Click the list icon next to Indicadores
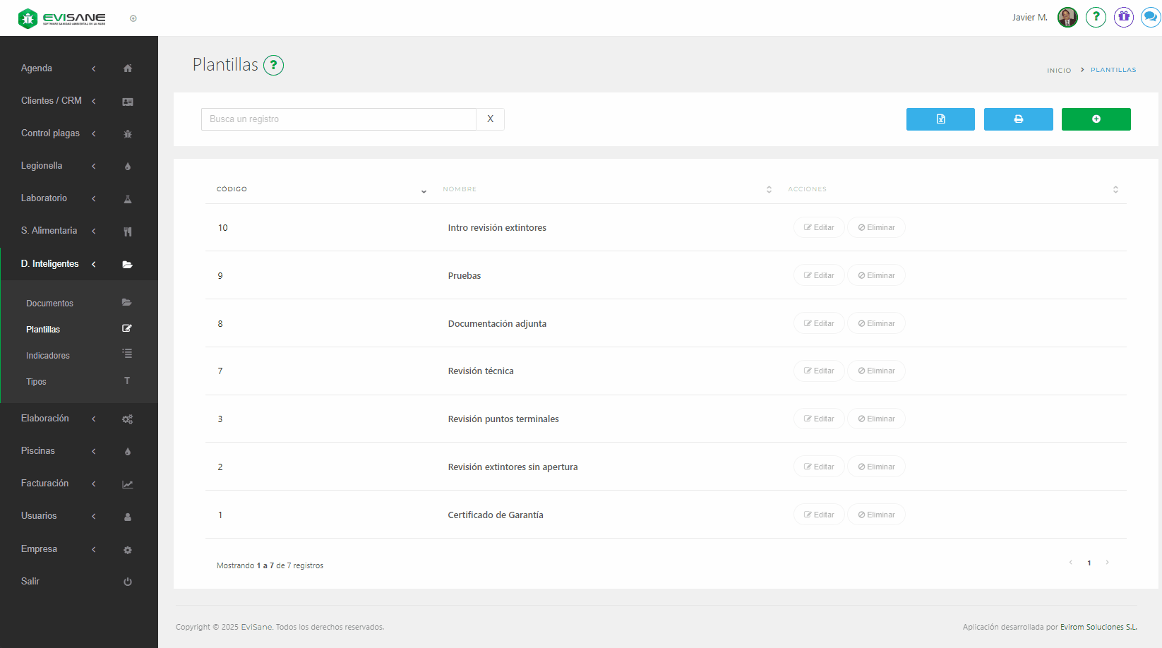 point(127,354)
